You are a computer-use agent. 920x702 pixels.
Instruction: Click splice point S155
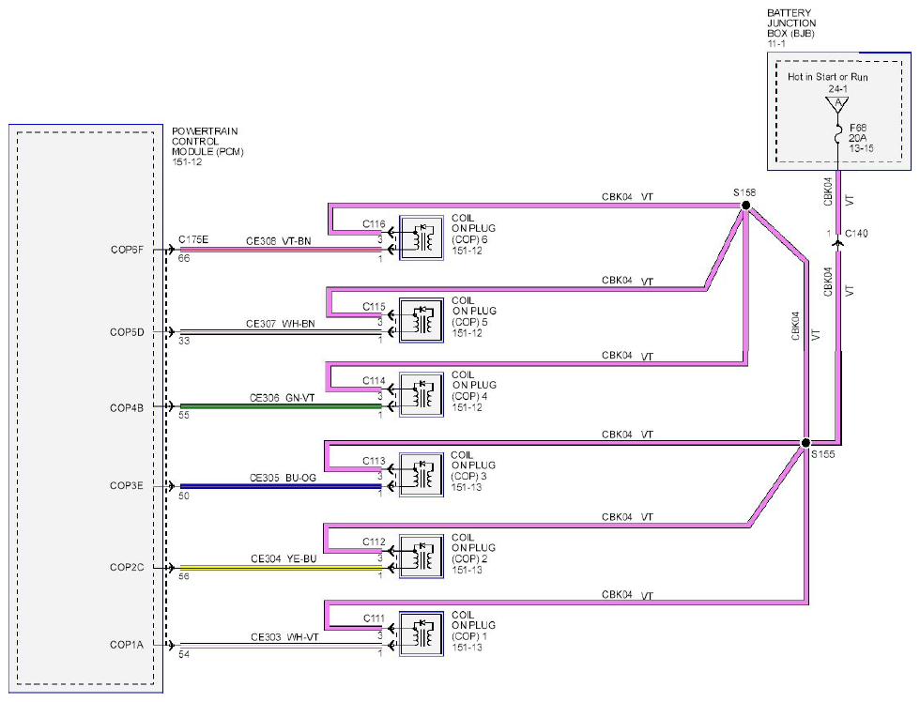(x=805, y=443)
